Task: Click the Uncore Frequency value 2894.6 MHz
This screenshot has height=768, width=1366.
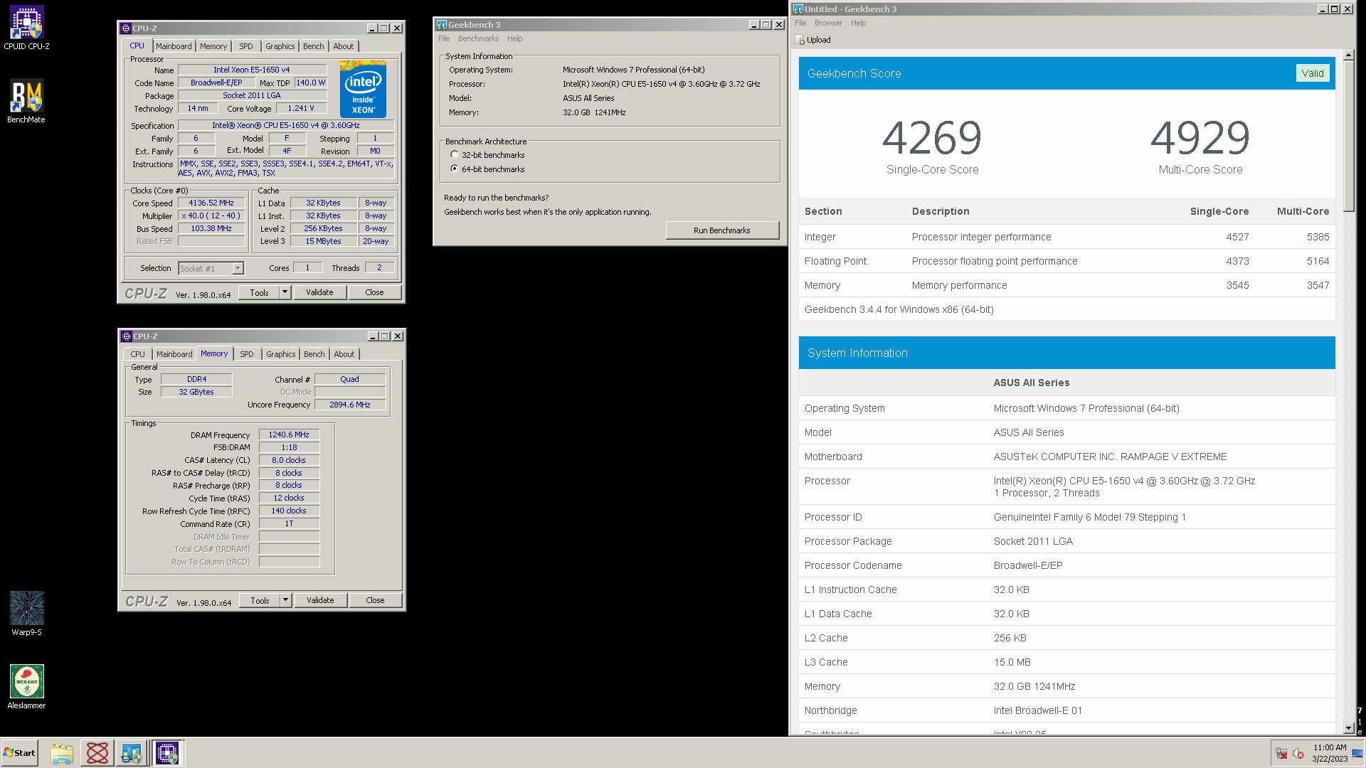Action: [x=350, y=405]
